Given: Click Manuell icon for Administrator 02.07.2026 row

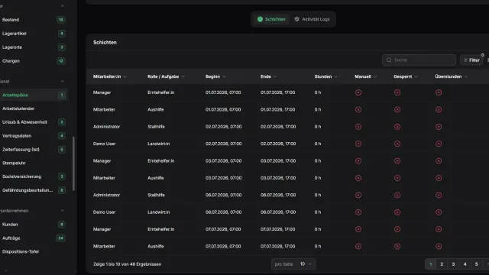Looking at the screenshot, I should [358, 127].
